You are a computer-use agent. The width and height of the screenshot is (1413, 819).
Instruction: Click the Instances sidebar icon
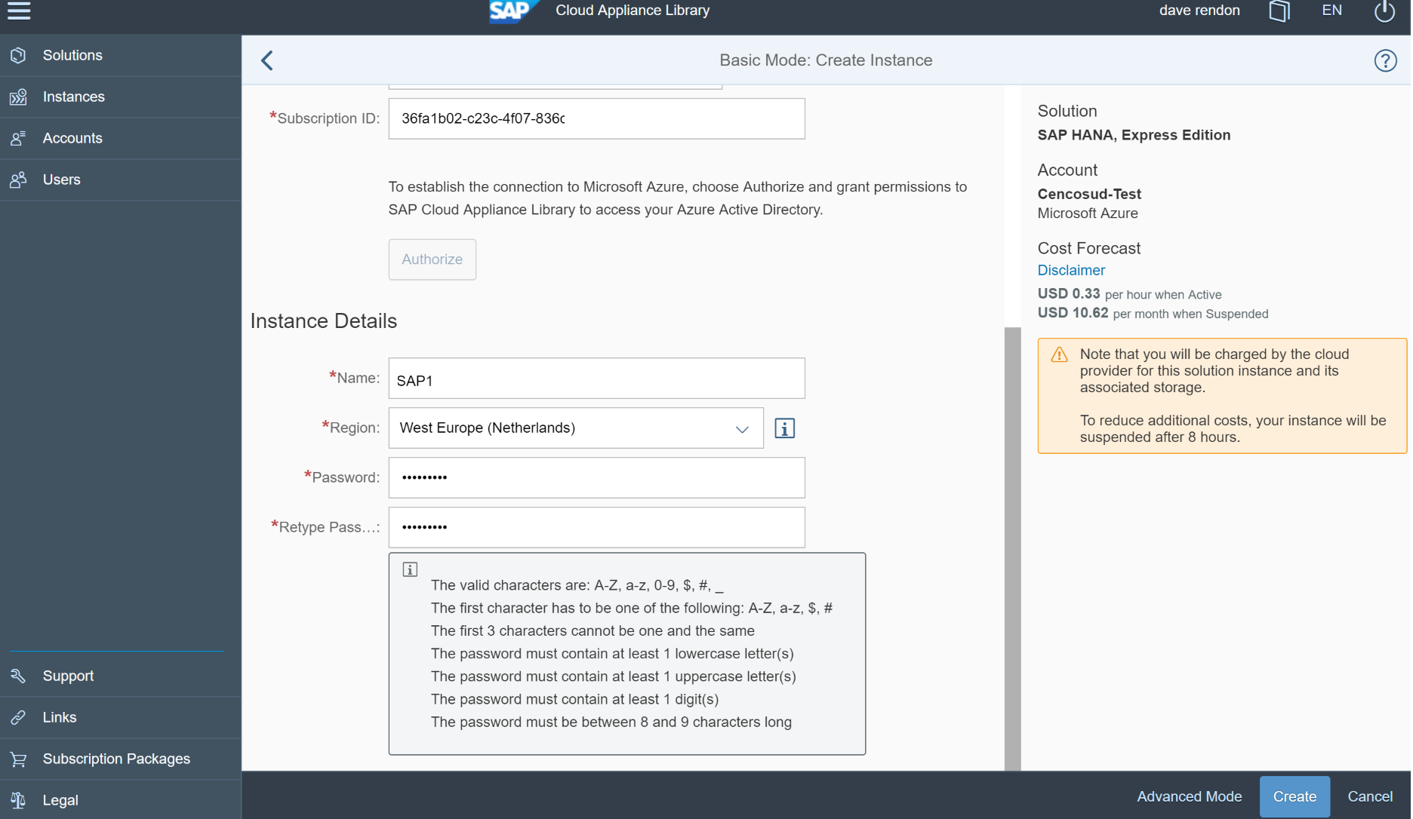click(19, 97)
